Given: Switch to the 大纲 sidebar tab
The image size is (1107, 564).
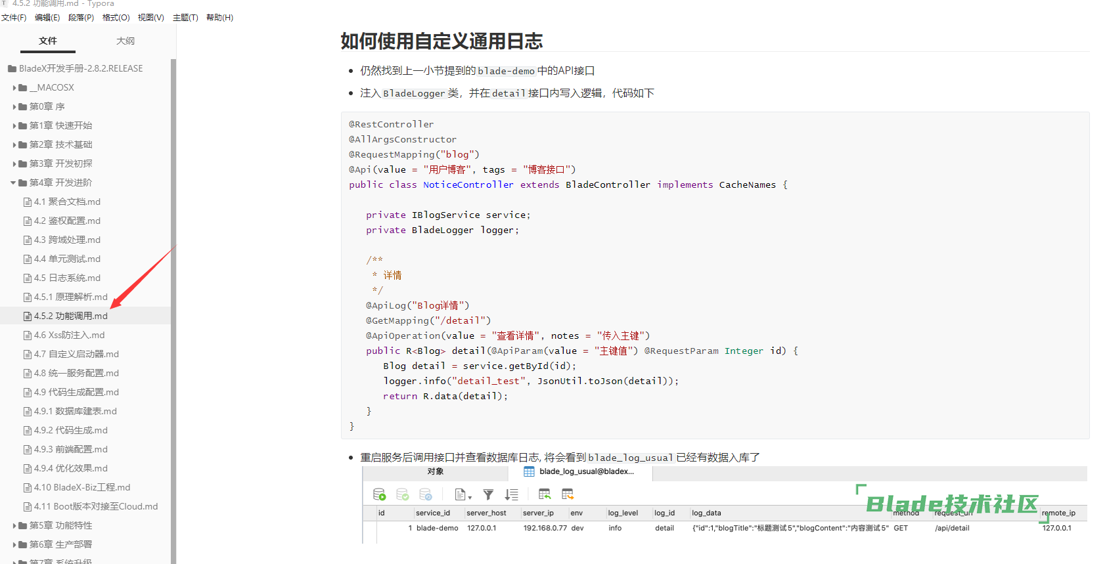Looking at the screenshot, I should click(125, 41).
